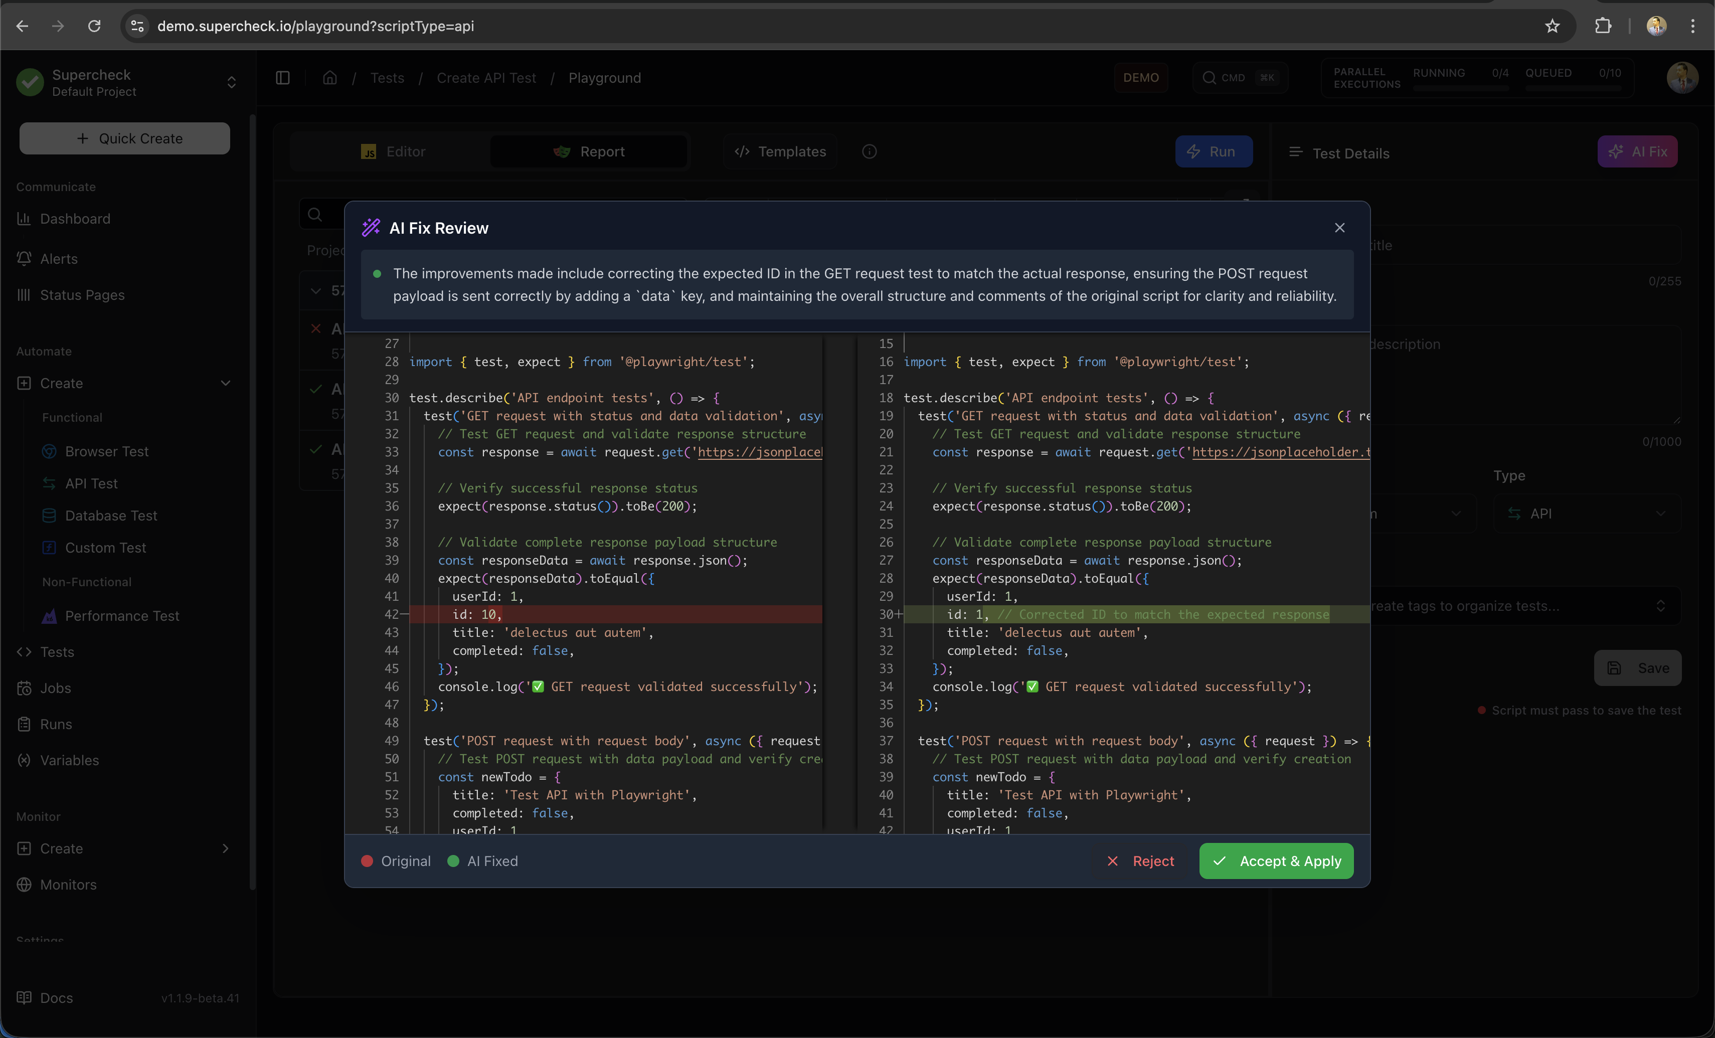This screenshot has width=1715, height=1038.
Task: Click Accept & Apply button
Action: click(1276, 861)
